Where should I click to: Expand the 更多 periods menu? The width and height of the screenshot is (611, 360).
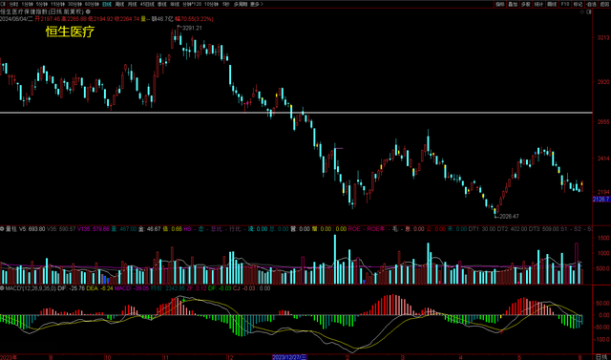256,4
